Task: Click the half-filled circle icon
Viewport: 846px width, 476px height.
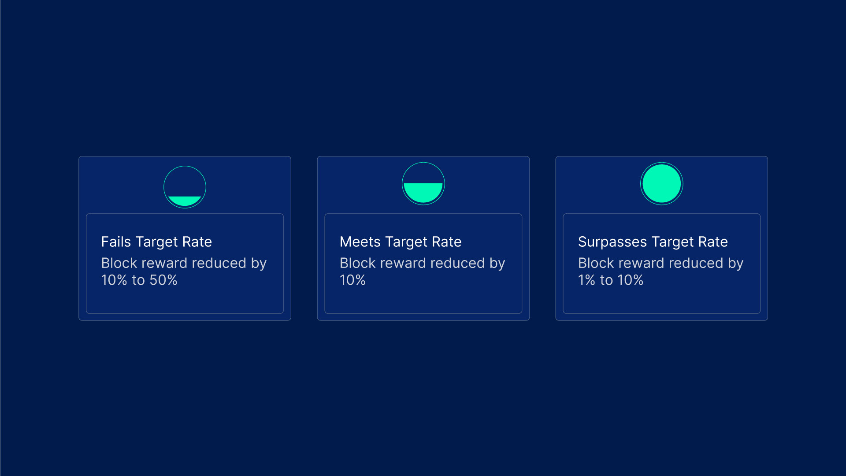Action: (423, 183)
